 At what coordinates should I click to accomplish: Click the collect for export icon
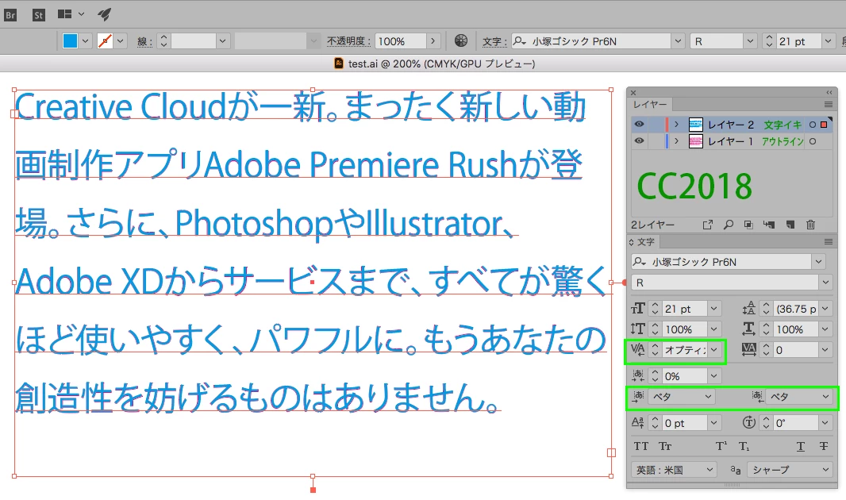point(708,225)
